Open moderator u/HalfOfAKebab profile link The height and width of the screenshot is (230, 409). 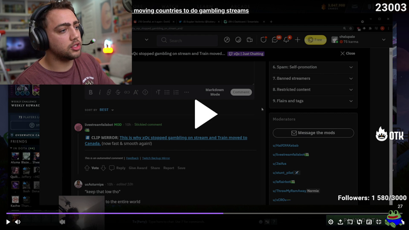click(286, 146)
